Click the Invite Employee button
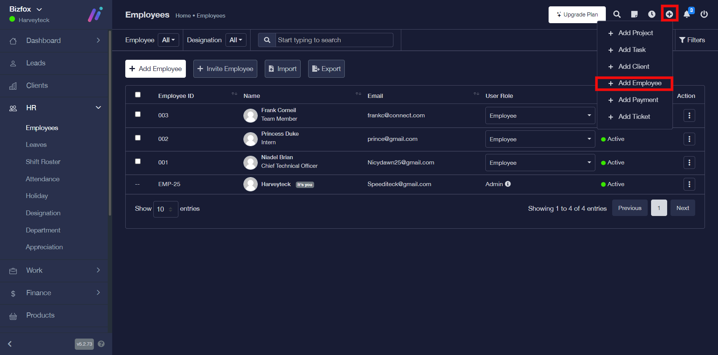This screenshot has height=355, width=718. (x=225, y=69)
